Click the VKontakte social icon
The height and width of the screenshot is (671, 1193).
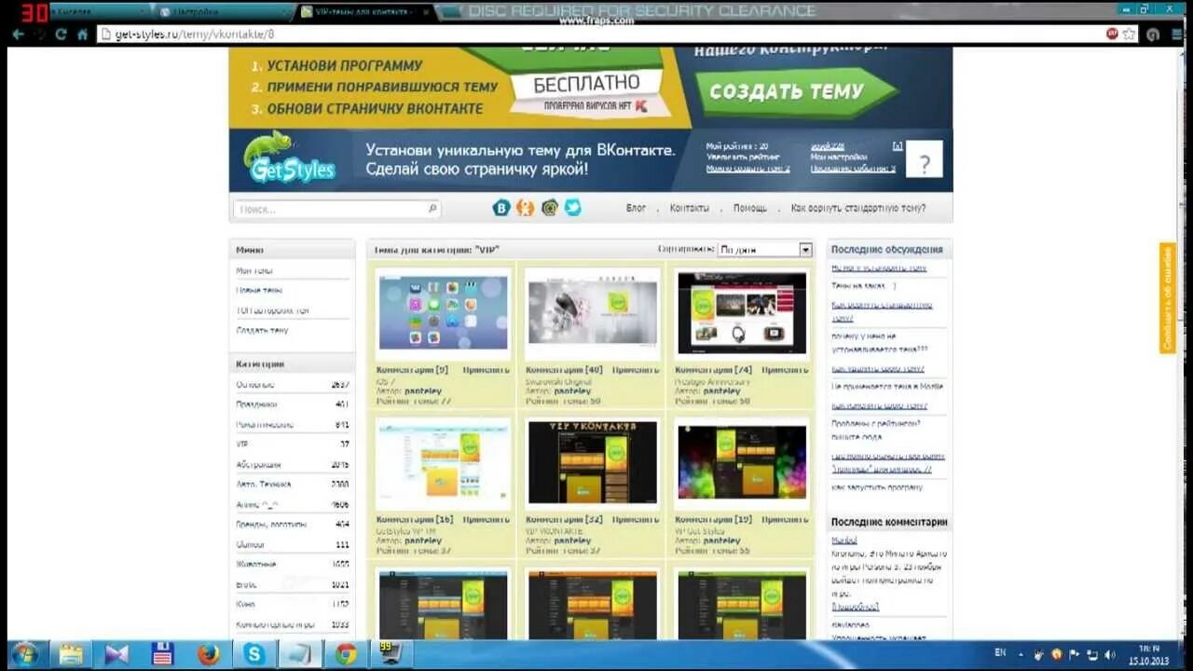tap(501, 208)
